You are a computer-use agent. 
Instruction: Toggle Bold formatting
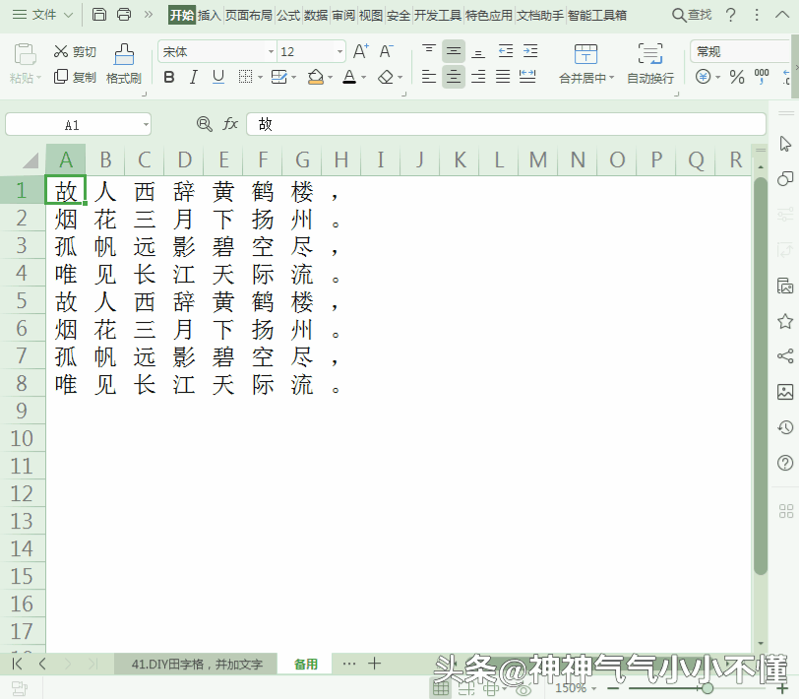click(169, 77)
